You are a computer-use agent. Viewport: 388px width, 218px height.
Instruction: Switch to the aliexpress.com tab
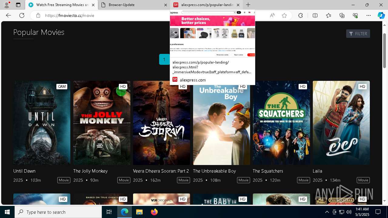(207, 5)
